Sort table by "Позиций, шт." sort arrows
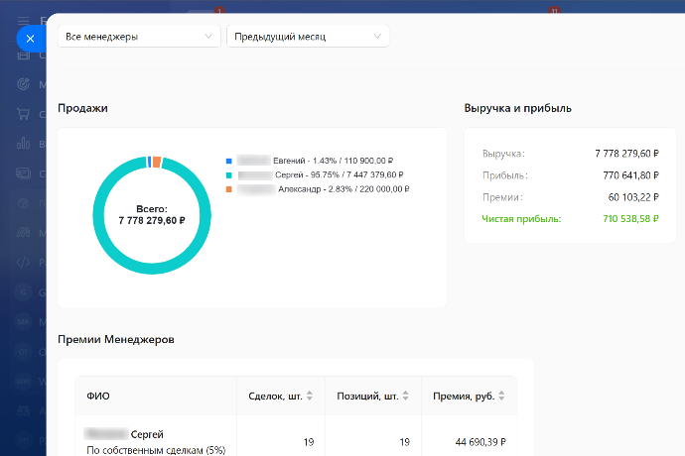 coord(404,397)
